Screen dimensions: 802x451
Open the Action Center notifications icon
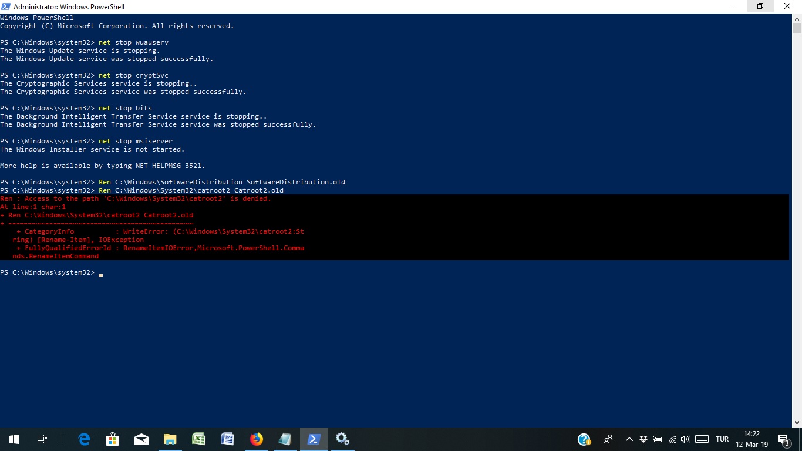point(784,439)
